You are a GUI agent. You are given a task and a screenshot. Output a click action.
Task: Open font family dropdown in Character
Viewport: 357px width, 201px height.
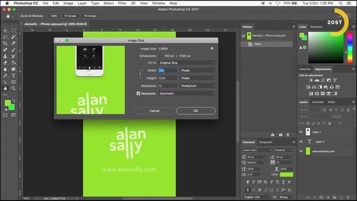[258, 150]
